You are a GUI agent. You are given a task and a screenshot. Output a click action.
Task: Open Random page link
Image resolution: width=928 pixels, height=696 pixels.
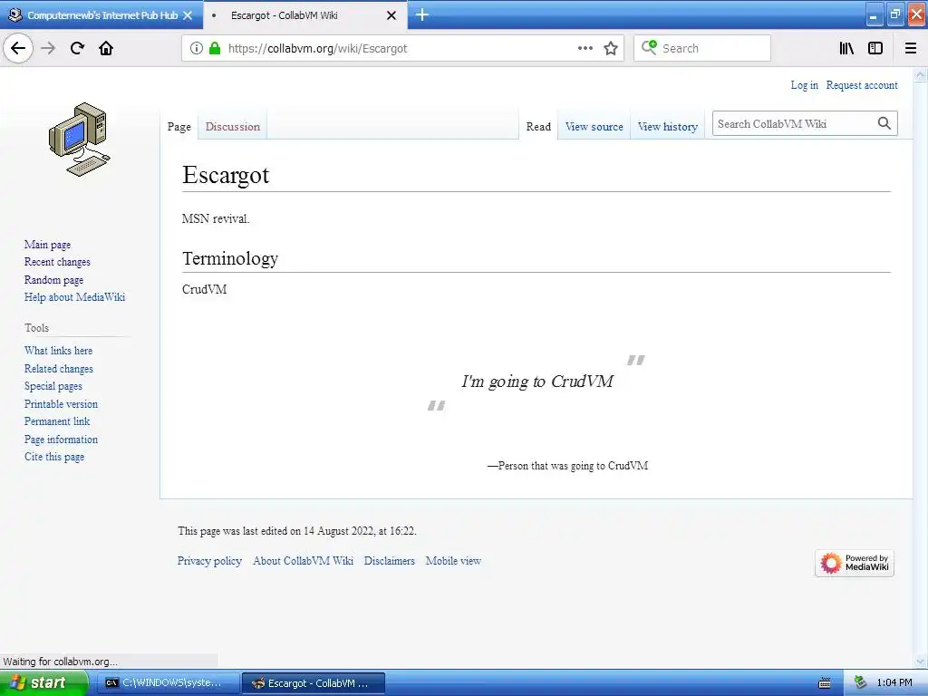[x=53, y=279]
